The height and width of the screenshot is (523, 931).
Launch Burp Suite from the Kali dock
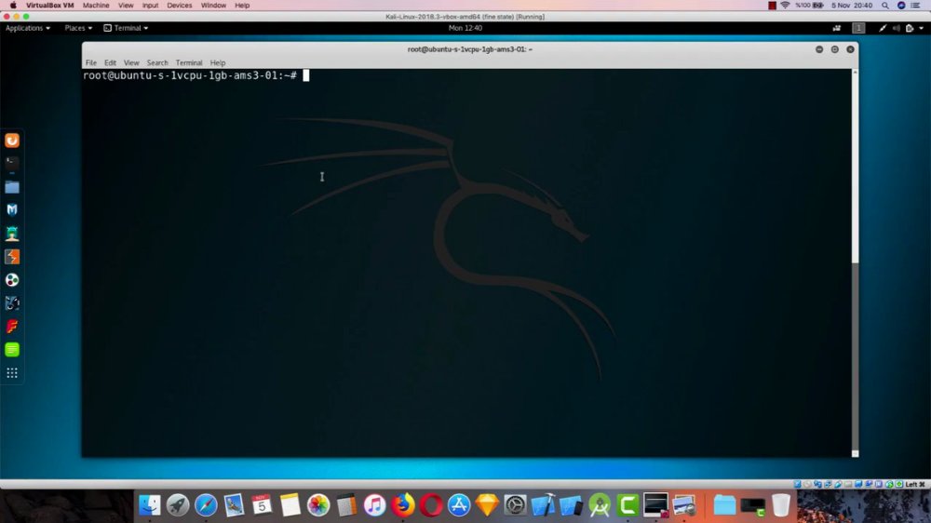12,257
